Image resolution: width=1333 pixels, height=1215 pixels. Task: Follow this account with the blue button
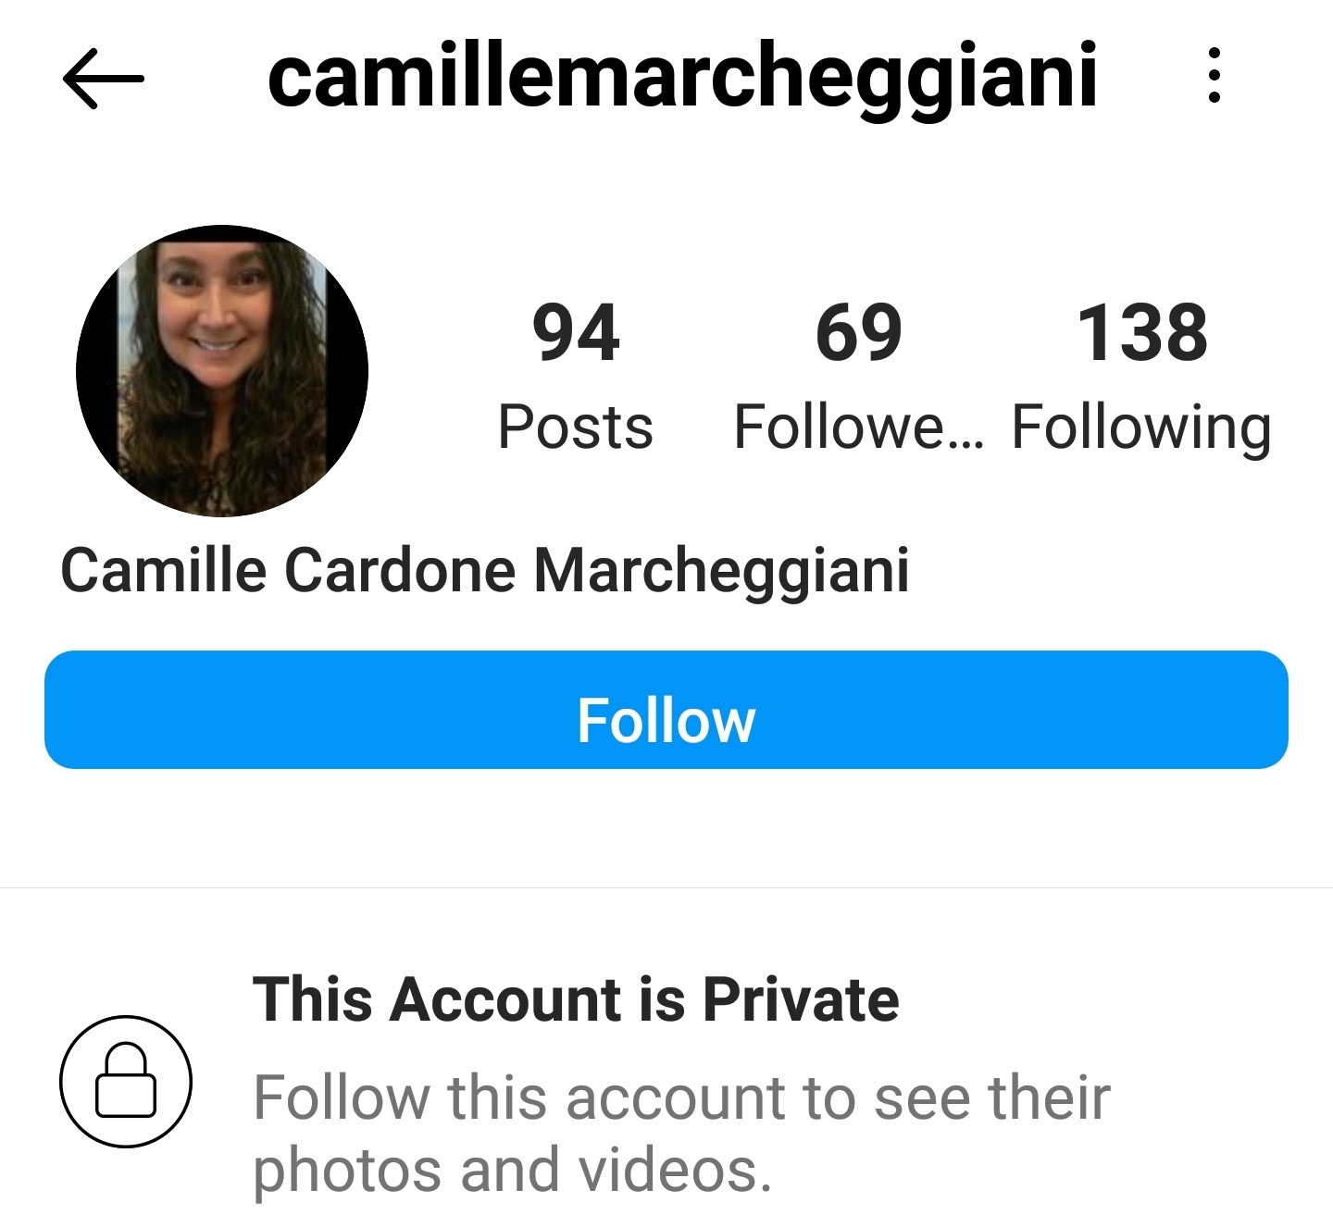[x=666, y=710]
